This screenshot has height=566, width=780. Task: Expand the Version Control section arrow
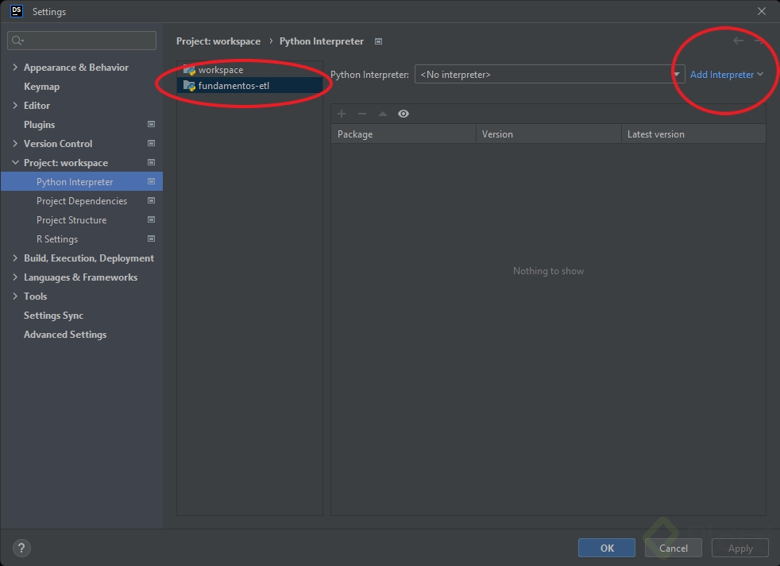[15, 143]
